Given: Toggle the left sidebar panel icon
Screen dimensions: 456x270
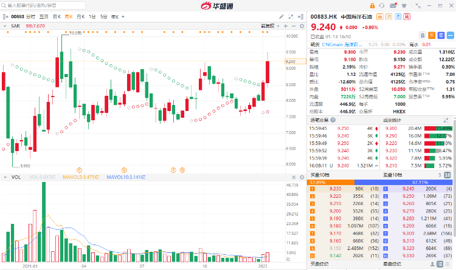Looking at the screenshot, I should coord(5,17).
